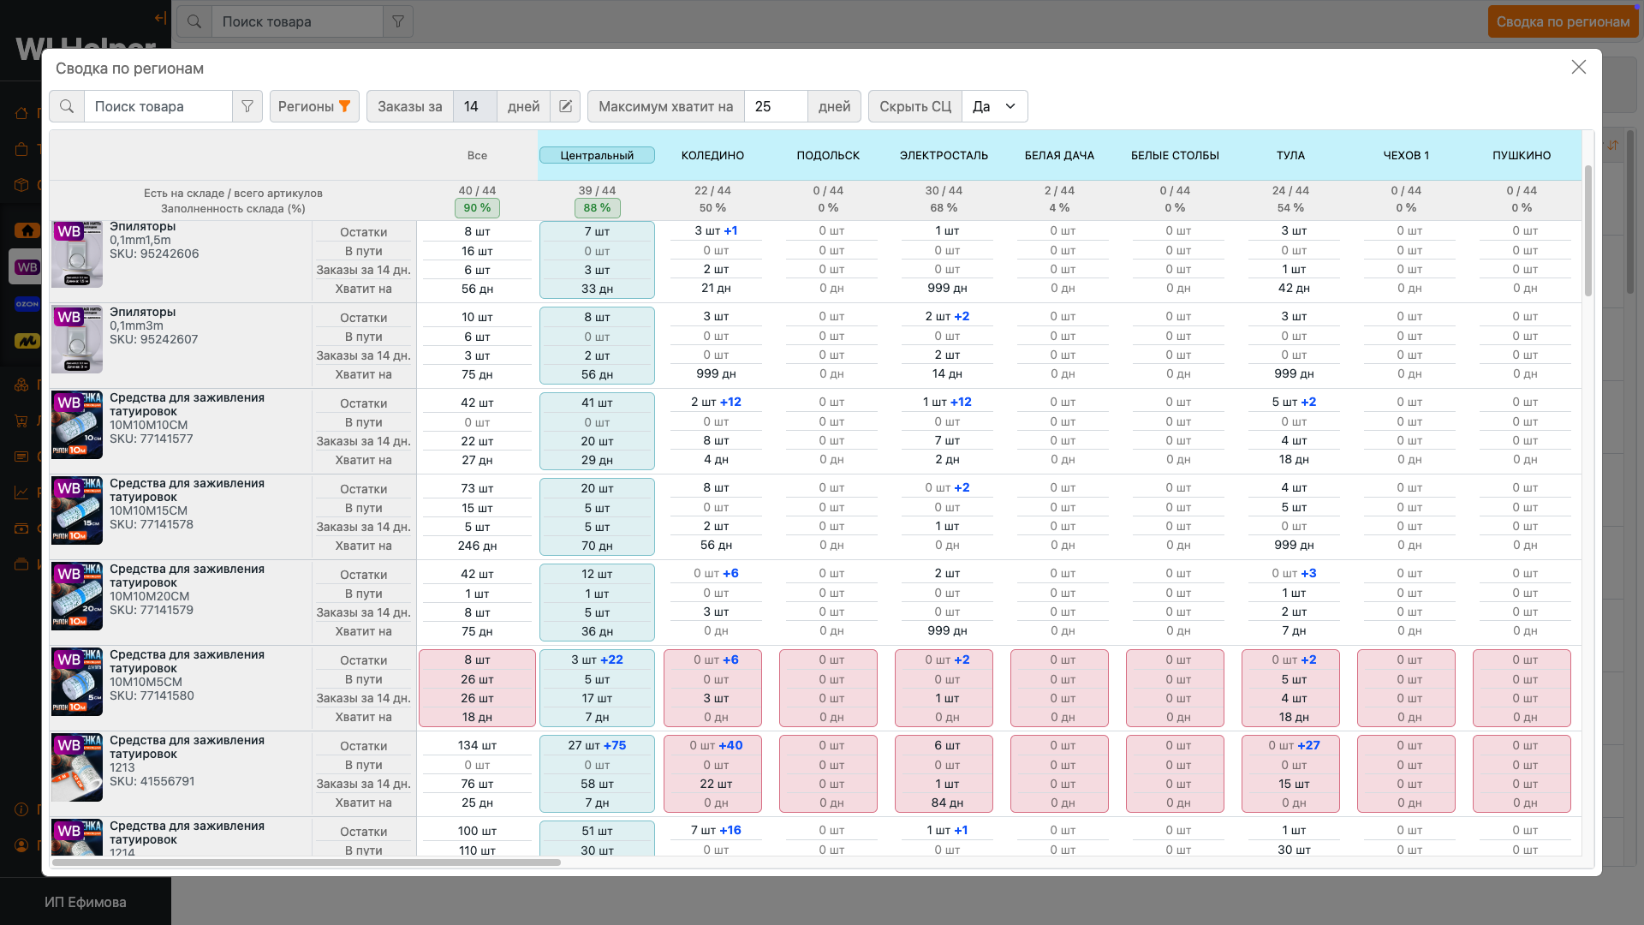Image resolution: width=1644 pixels, height=925 pixels.
Task: Open the Регионы filter dropdown
Action: click(314, 106)
